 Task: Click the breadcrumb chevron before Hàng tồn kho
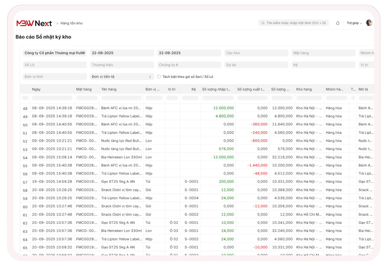point(57,23)
